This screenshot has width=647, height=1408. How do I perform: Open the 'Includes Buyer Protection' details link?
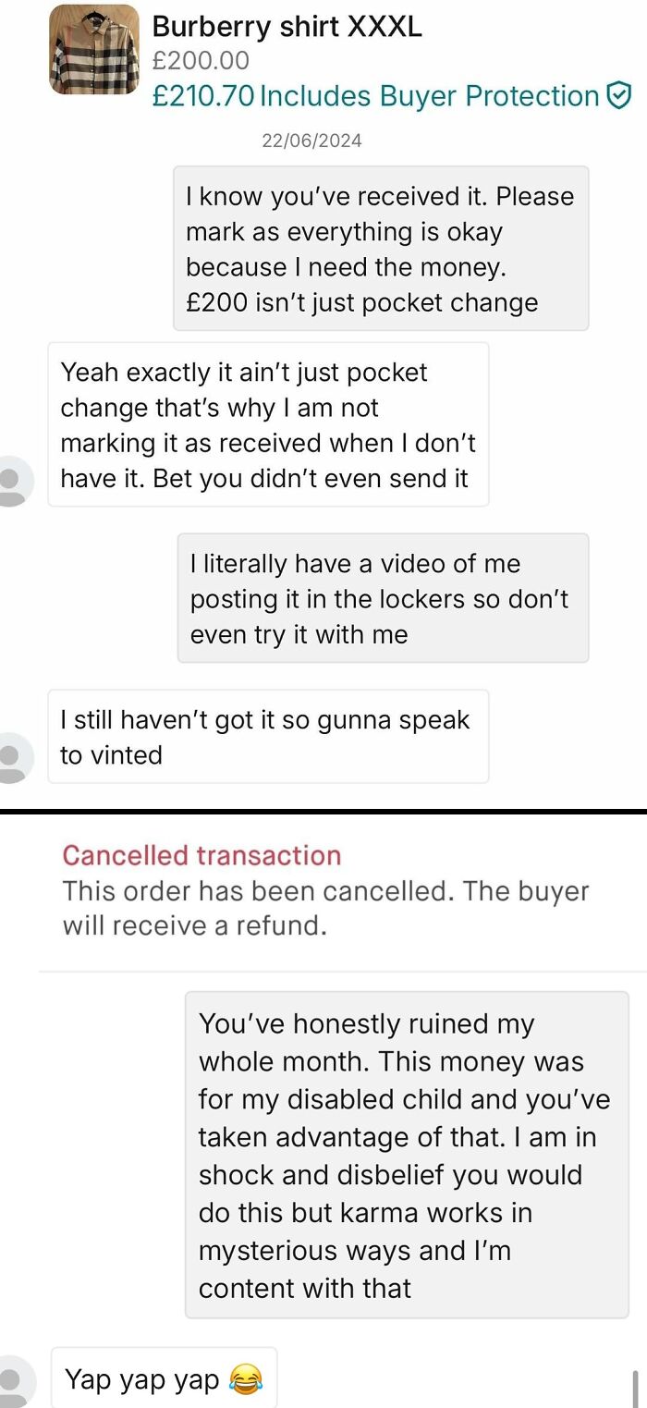pyautogui.click(x=432, y=95)
